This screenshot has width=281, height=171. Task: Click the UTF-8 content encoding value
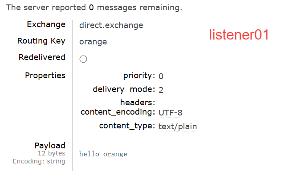click(171, 113)
